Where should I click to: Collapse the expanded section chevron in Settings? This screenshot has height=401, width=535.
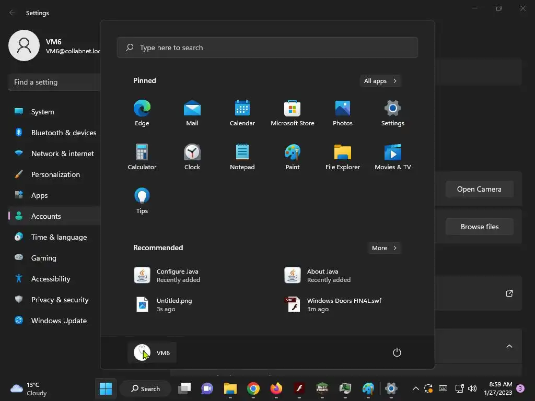[x=509, y=346]
